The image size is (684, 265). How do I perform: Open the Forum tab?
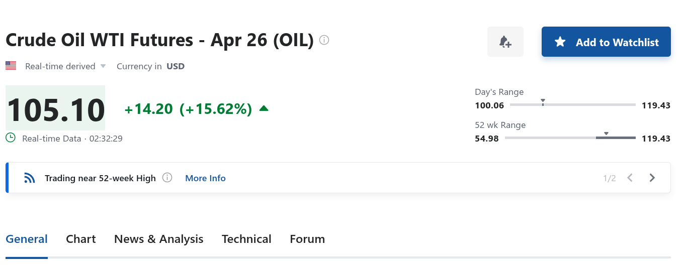pos(307,239)
